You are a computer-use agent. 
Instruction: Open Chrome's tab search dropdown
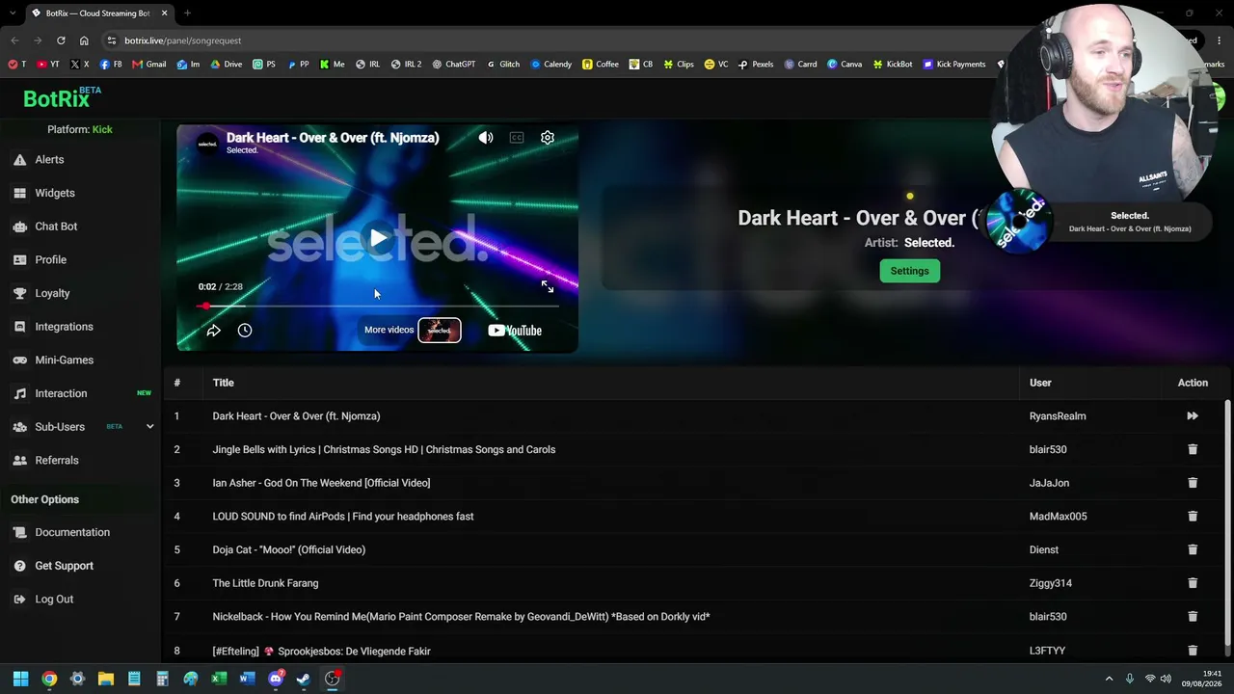click(x=13, y=13)
